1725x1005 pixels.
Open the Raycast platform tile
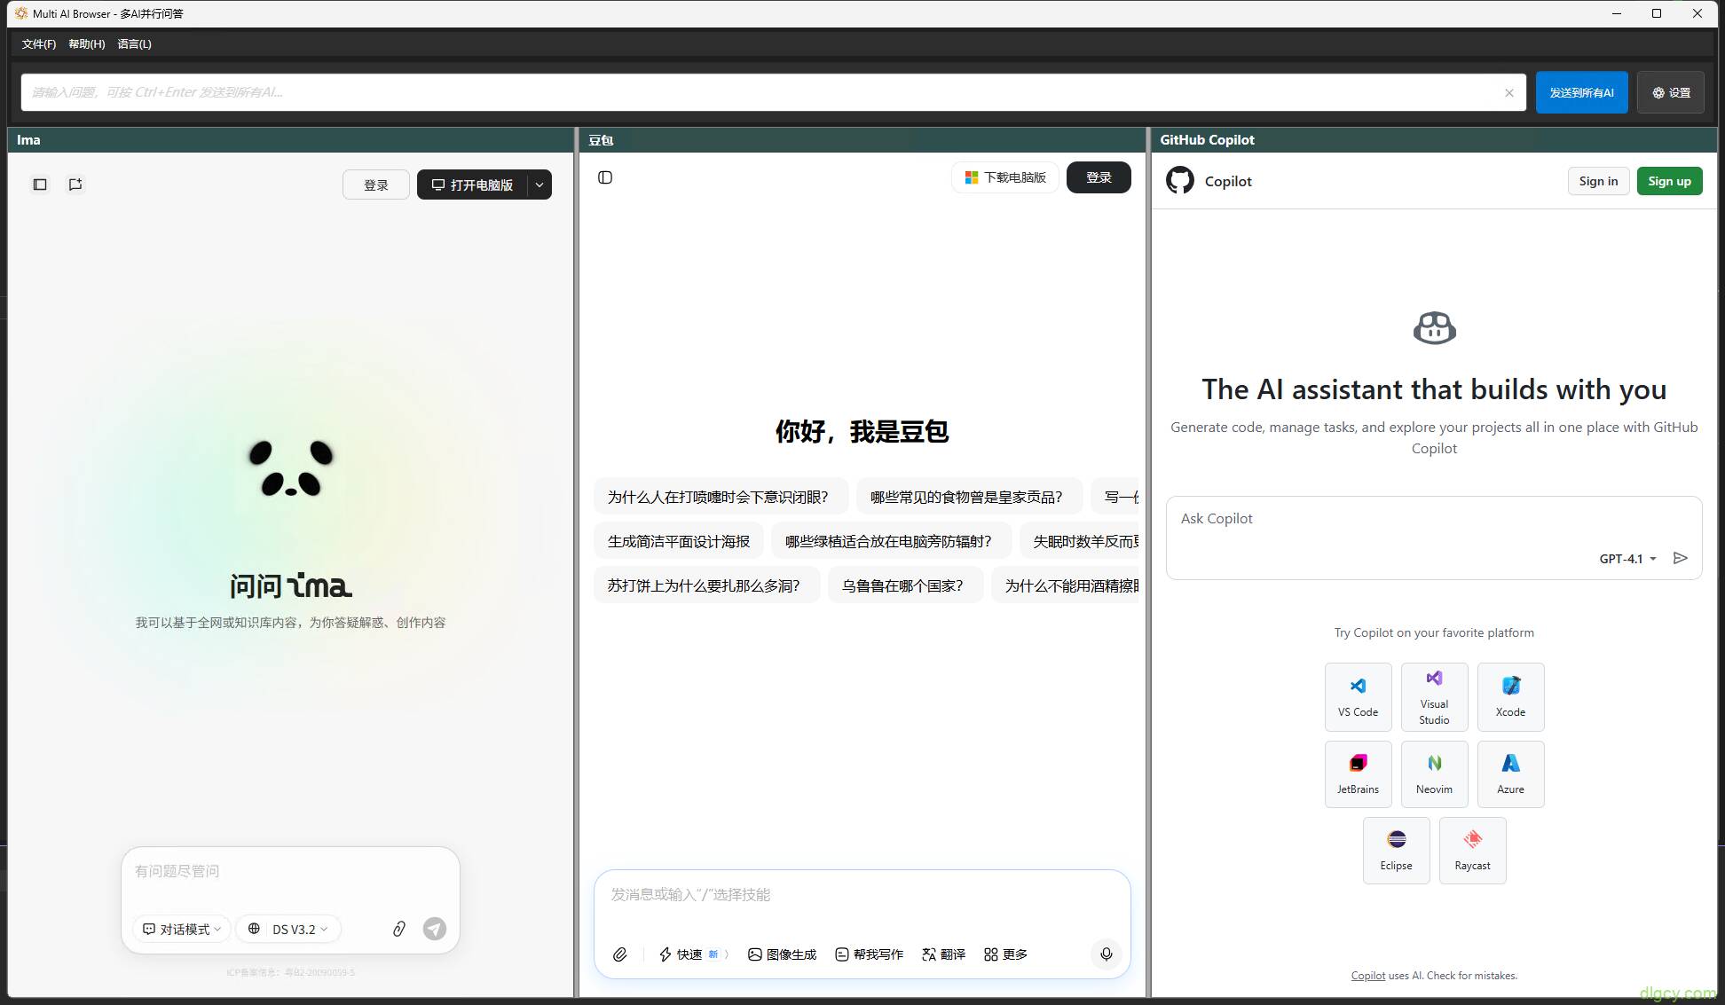point(1472,851)
